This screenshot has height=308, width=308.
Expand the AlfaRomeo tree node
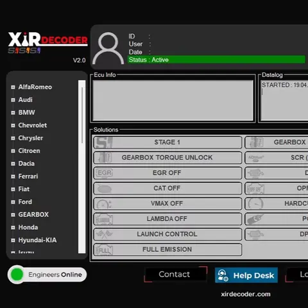13,87
